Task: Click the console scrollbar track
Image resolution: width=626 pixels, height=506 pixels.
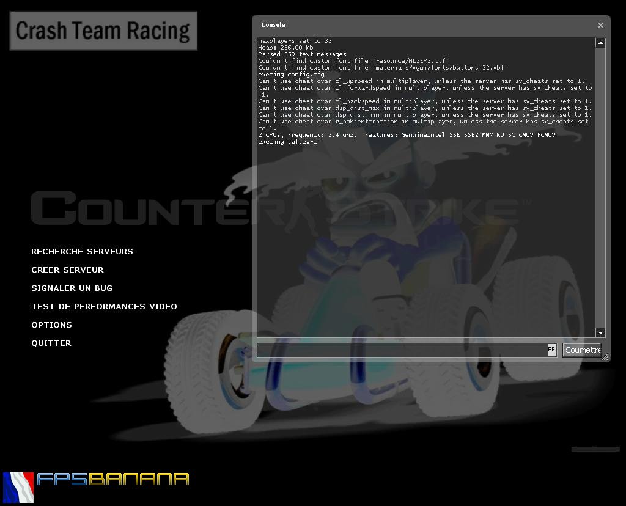Action: coord(600,183)
